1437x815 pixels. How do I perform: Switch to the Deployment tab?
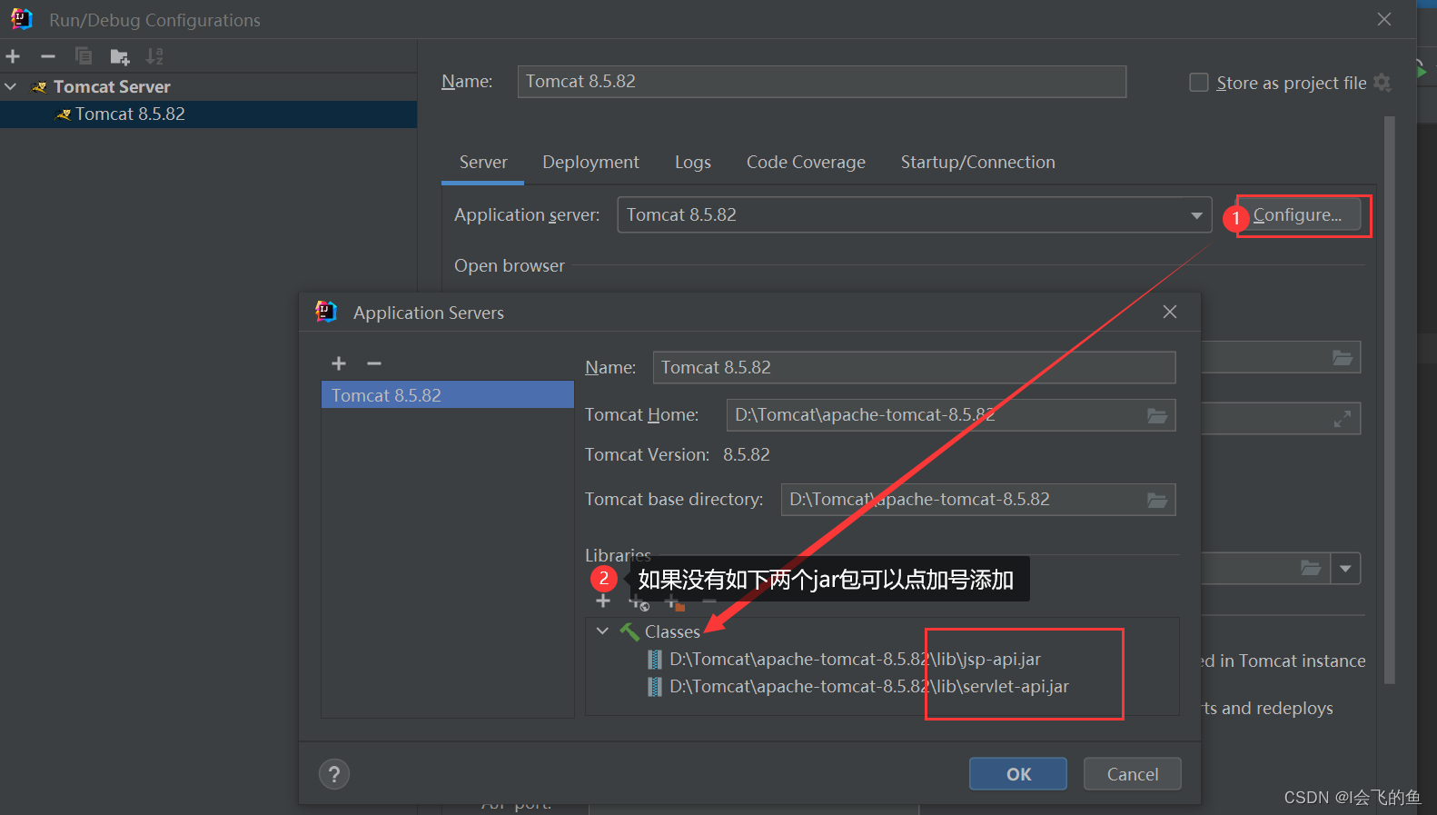point(590,163)
